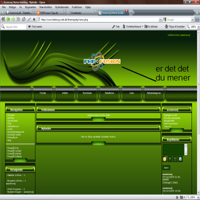Go forward with the green forward arrow
Screen dimensions: 200x200
pos(13,19)
